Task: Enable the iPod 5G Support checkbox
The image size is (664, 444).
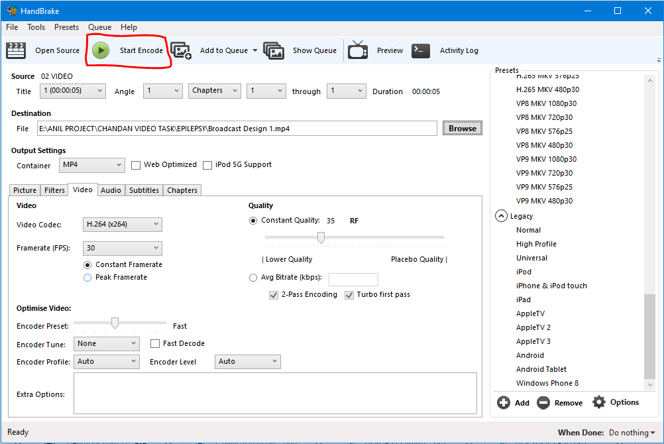Action: (x=207, y=165)
